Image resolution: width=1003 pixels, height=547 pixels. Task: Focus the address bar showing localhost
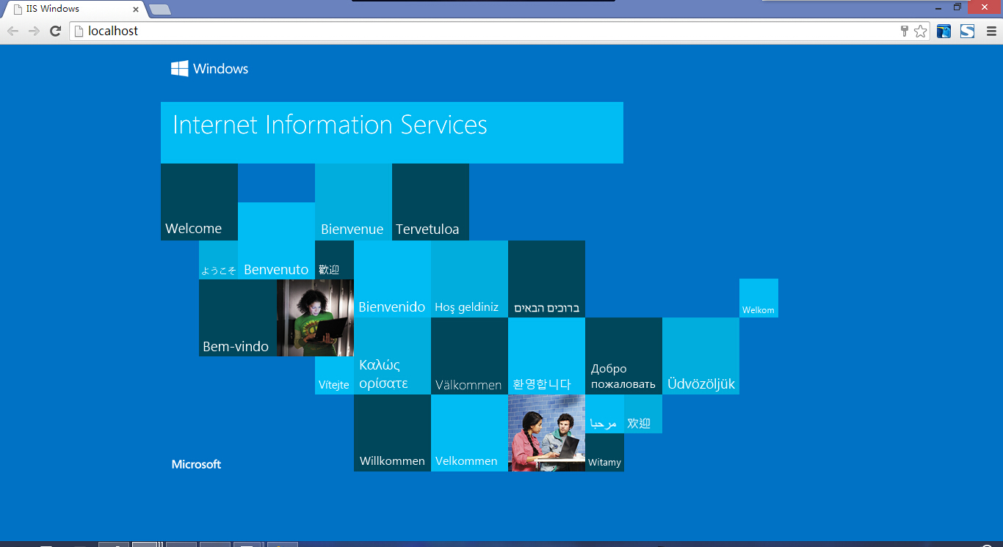pos(441,31)
